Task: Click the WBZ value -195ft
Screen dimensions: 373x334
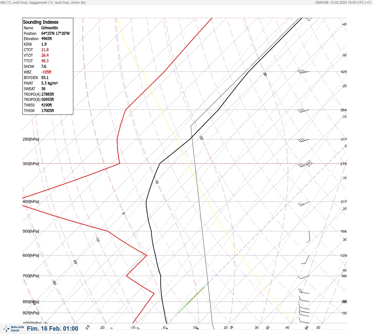Action: tap(46, 72)
